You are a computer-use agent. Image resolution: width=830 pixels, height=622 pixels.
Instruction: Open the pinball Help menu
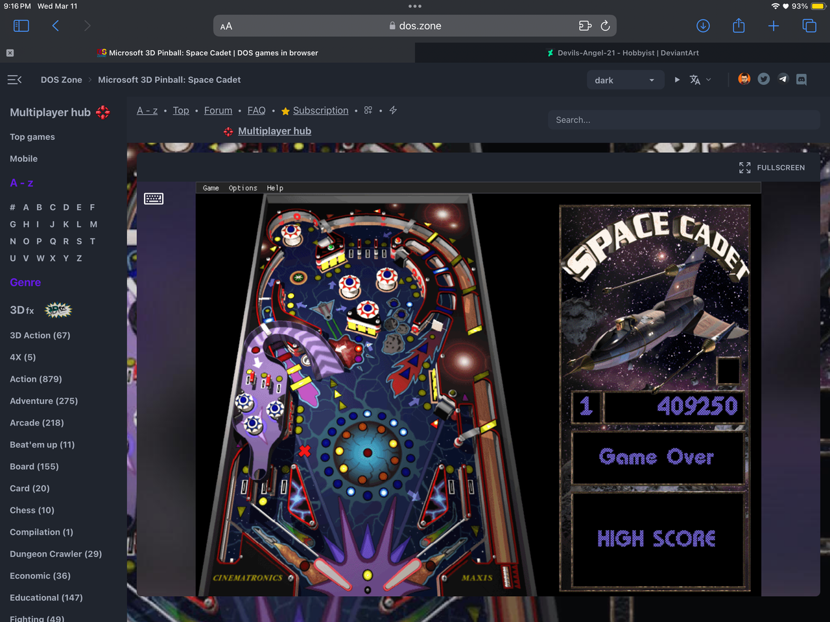pos(275,188)
